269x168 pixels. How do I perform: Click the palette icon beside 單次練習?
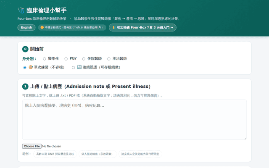point(31,67)
